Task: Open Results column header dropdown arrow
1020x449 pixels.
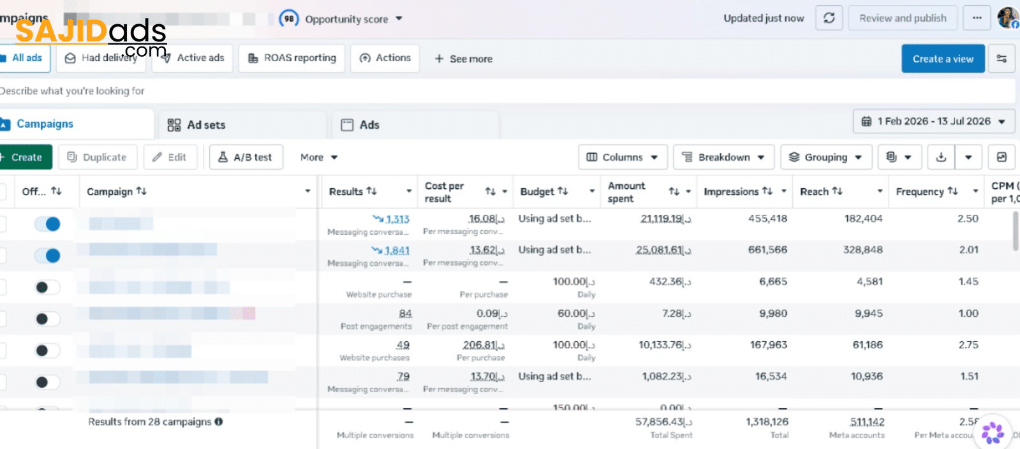Action: pyautogui.click(x=409, y=191)
